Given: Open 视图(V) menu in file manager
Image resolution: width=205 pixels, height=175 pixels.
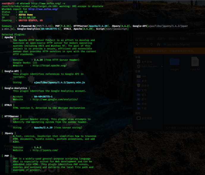Looking at the screenshot, I should [x=161, y=39].
